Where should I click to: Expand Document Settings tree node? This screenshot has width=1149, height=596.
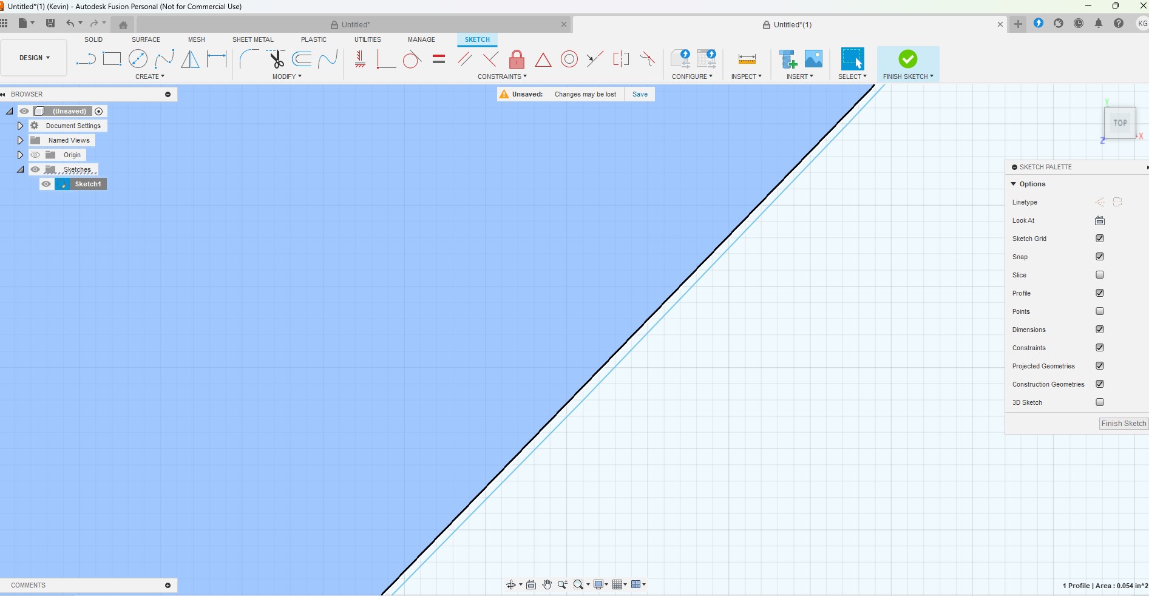(x=20, y=126)
